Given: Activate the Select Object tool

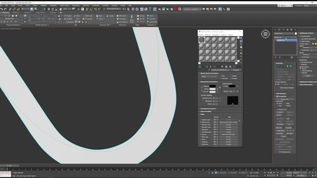Looking at the screenshot, I should [32, 9].
